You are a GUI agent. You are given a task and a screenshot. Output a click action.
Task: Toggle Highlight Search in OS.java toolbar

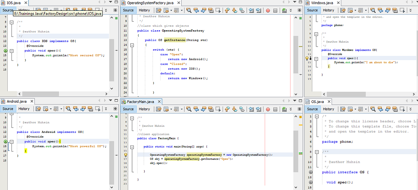coord(395,109)
